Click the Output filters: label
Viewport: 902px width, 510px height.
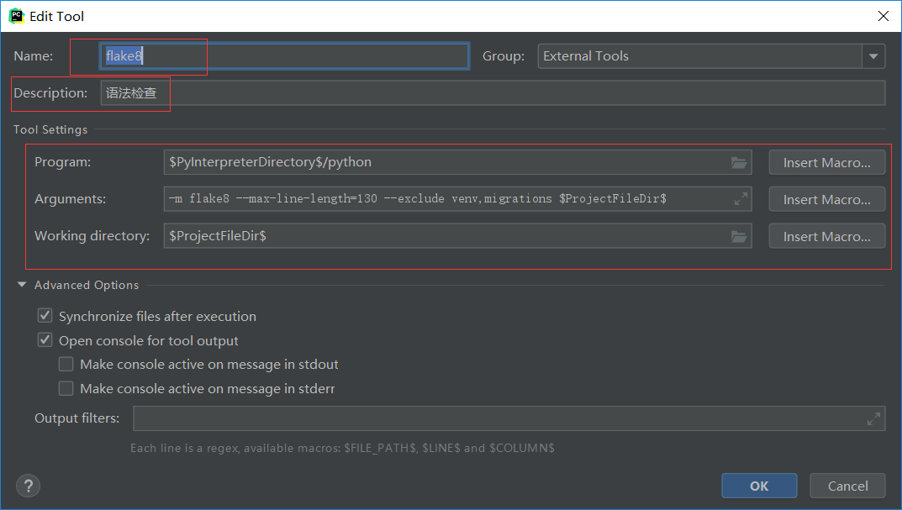click(x=77, y=418)
